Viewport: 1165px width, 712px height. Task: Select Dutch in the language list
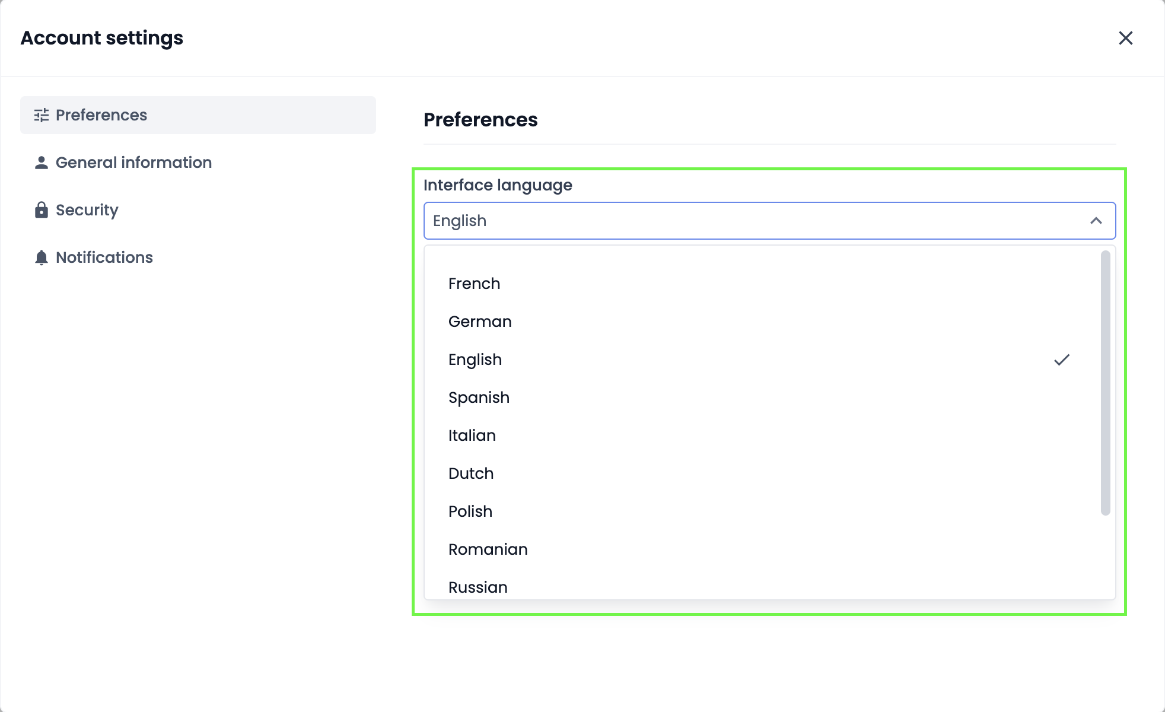(471, 473)
